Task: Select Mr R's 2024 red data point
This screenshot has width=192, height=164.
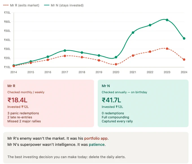Action: point(184,60)
